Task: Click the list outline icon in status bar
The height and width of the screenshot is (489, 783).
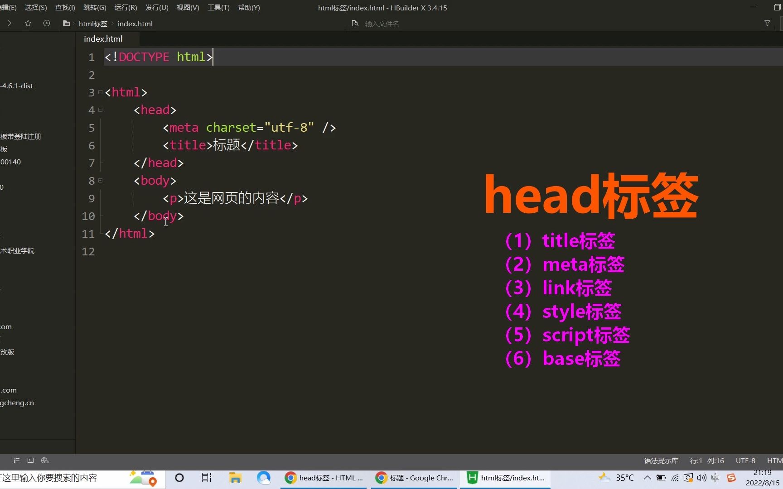Action: coord(17,460)
